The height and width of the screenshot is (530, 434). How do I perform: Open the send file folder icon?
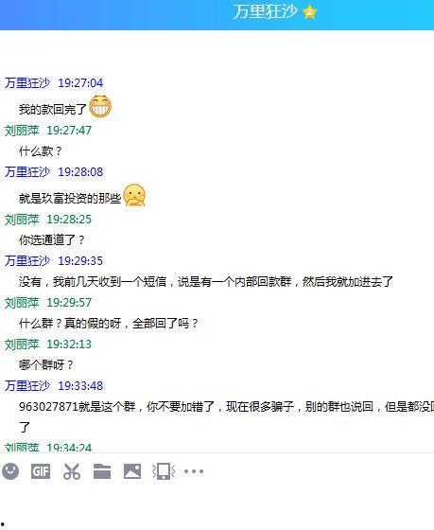(102, 471)
